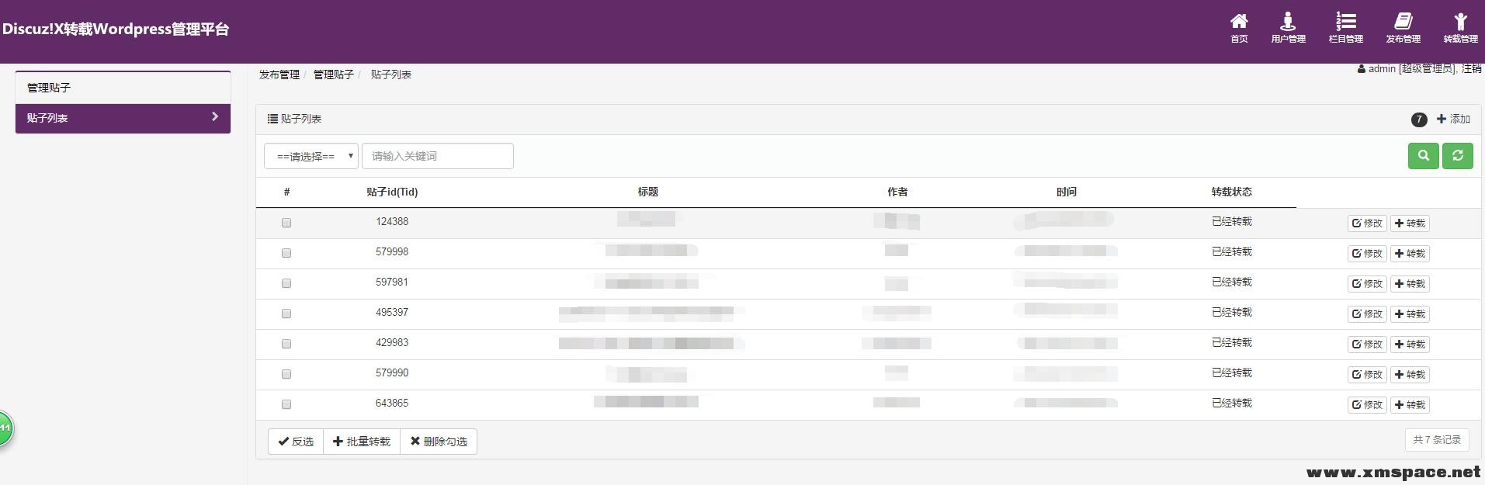Tick the checkbox for post 495397
The image size is (1485, 485).
tap(286, 314)
